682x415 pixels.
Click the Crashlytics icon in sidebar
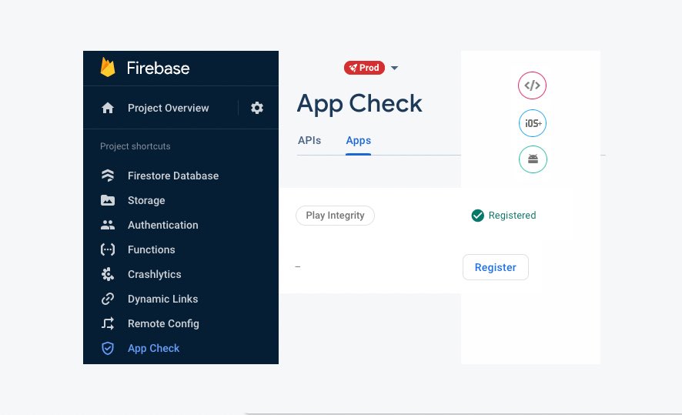108,274
